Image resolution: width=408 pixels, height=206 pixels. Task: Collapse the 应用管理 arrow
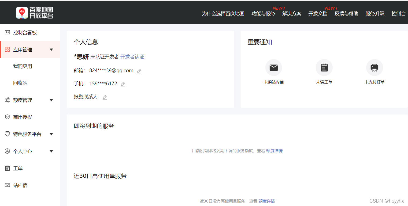(51, 49)
